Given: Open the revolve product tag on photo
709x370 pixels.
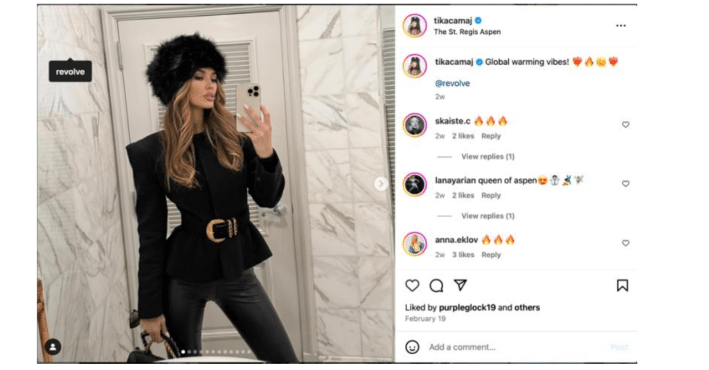Looking at the screenshot, I should (70, 71).
